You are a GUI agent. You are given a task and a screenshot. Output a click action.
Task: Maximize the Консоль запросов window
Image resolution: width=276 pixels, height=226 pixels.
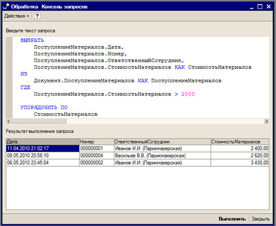[x=260, y=7]
